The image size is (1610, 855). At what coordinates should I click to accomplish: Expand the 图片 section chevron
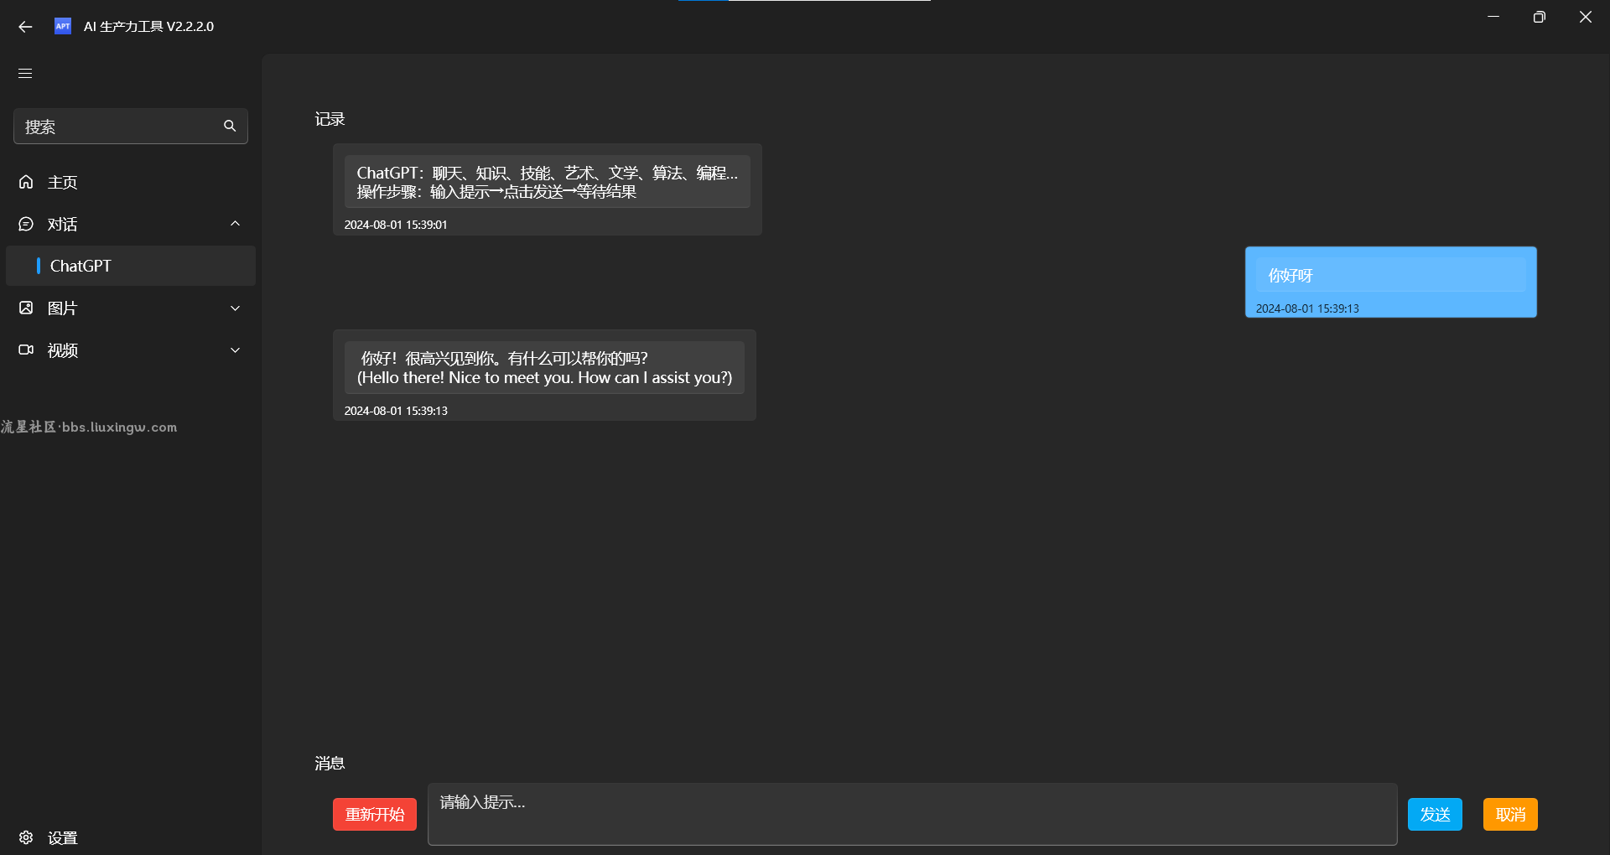235,308
